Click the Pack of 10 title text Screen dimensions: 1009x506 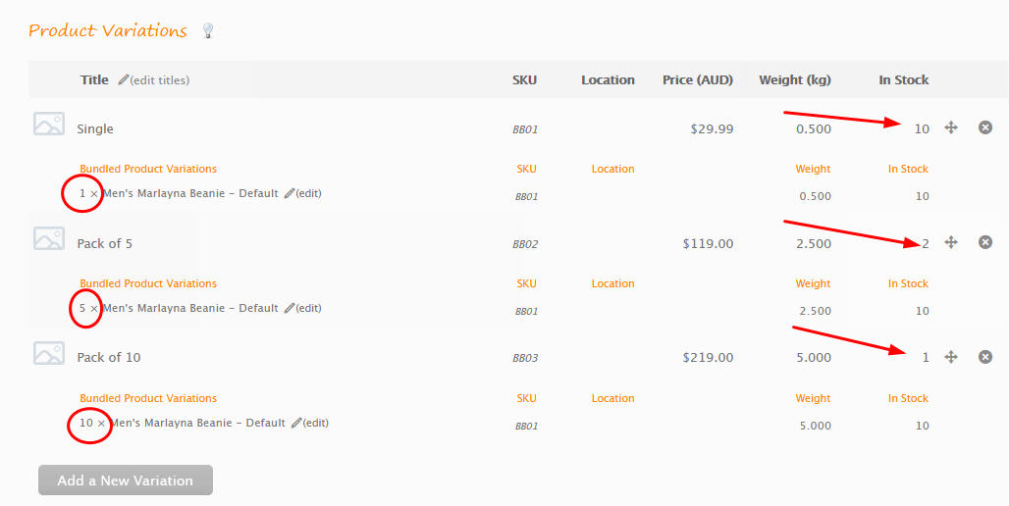coord(109,358)
